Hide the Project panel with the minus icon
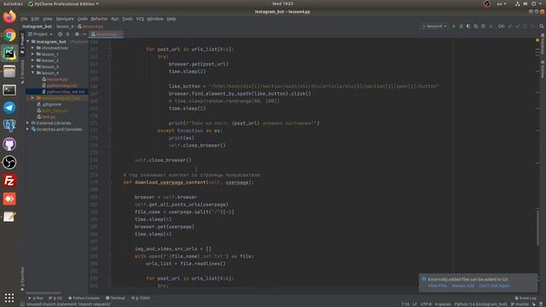Screen dimensions: 546x307 [x=84, y=34]
